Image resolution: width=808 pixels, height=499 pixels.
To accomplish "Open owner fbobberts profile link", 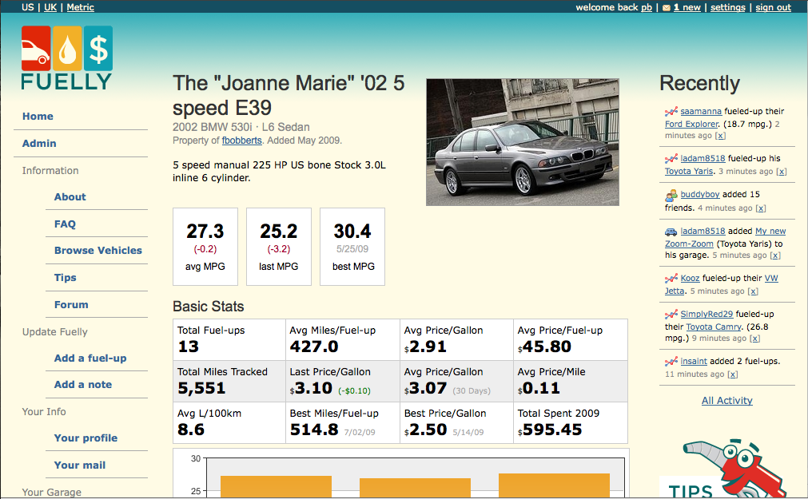I will pyautogui.click(x=241, y=141).
